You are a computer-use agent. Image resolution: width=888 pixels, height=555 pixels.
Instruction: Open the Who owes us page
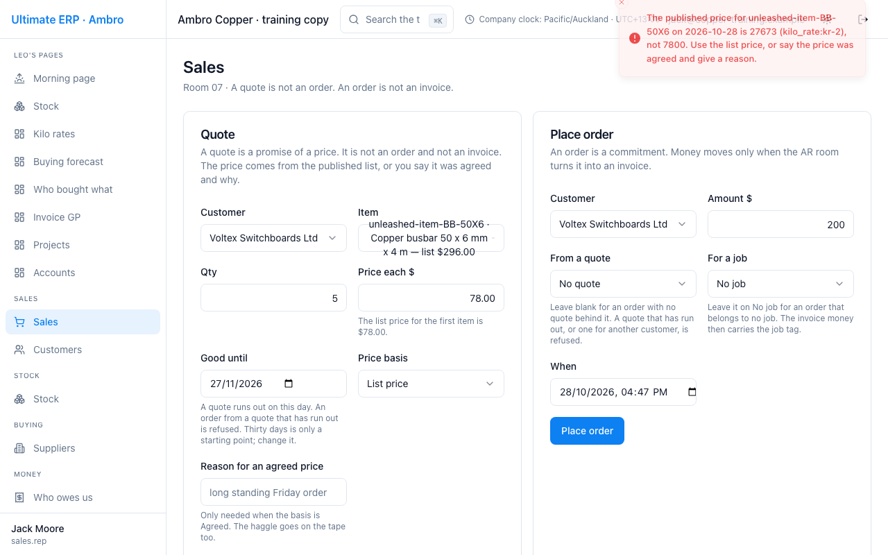coord(83,497)
